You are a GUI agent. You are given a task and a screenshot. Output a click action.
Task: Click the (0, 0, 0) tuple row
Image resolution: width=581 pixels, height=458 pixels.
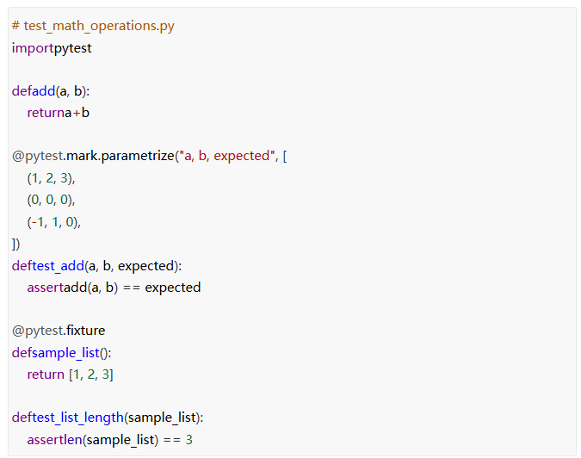[52, 200]
